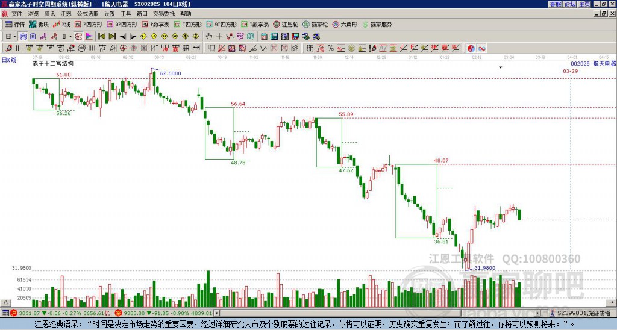This screenshot has height=330, width=617.
Task: Open the 板块 sector view
Action: coord(39,24)
